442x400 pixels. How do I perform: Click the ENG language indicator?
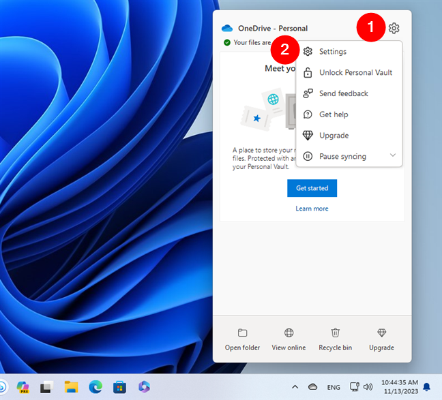tap(334, 388)
